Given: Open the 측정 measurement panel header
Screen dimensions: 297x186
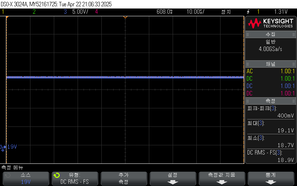Looking at the screenshot, I should (x=271, y=101).
